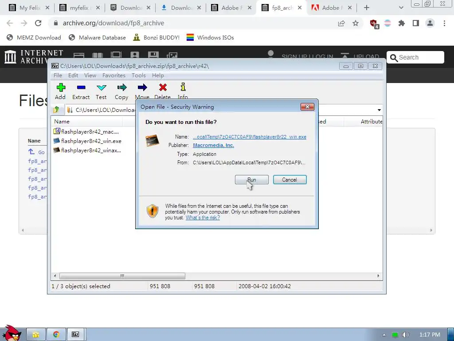This screenshot has height=341, width=454.
Task: Select flashplayer8r42_win.exe in 7-Zip list
Action: (x=87, y=141)
